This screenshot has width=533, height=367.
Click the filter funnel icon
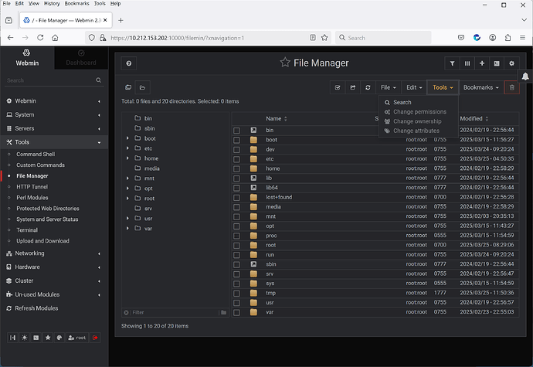(452, 63)
